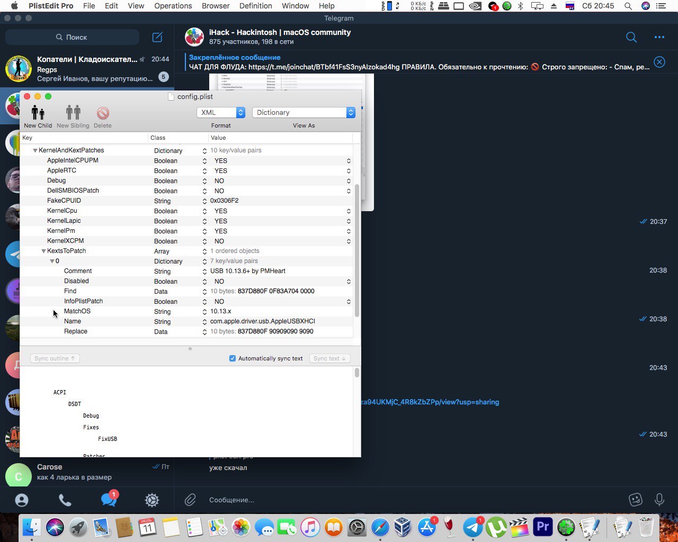Change InfoPlistPatch value popup from NO
Viewport: 678px width, 542px height.
(349, 301)
